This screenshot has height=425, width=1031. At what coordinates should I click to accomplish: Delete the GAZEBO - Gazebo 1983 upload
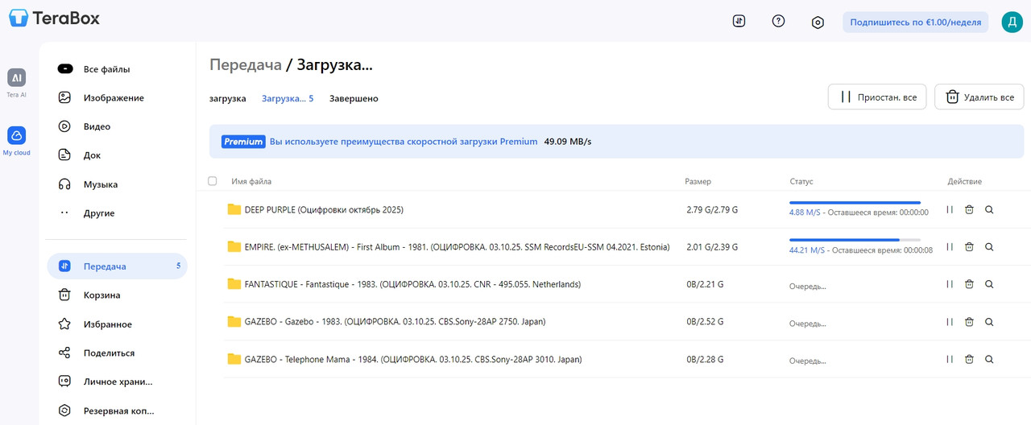tap(969, 322)
